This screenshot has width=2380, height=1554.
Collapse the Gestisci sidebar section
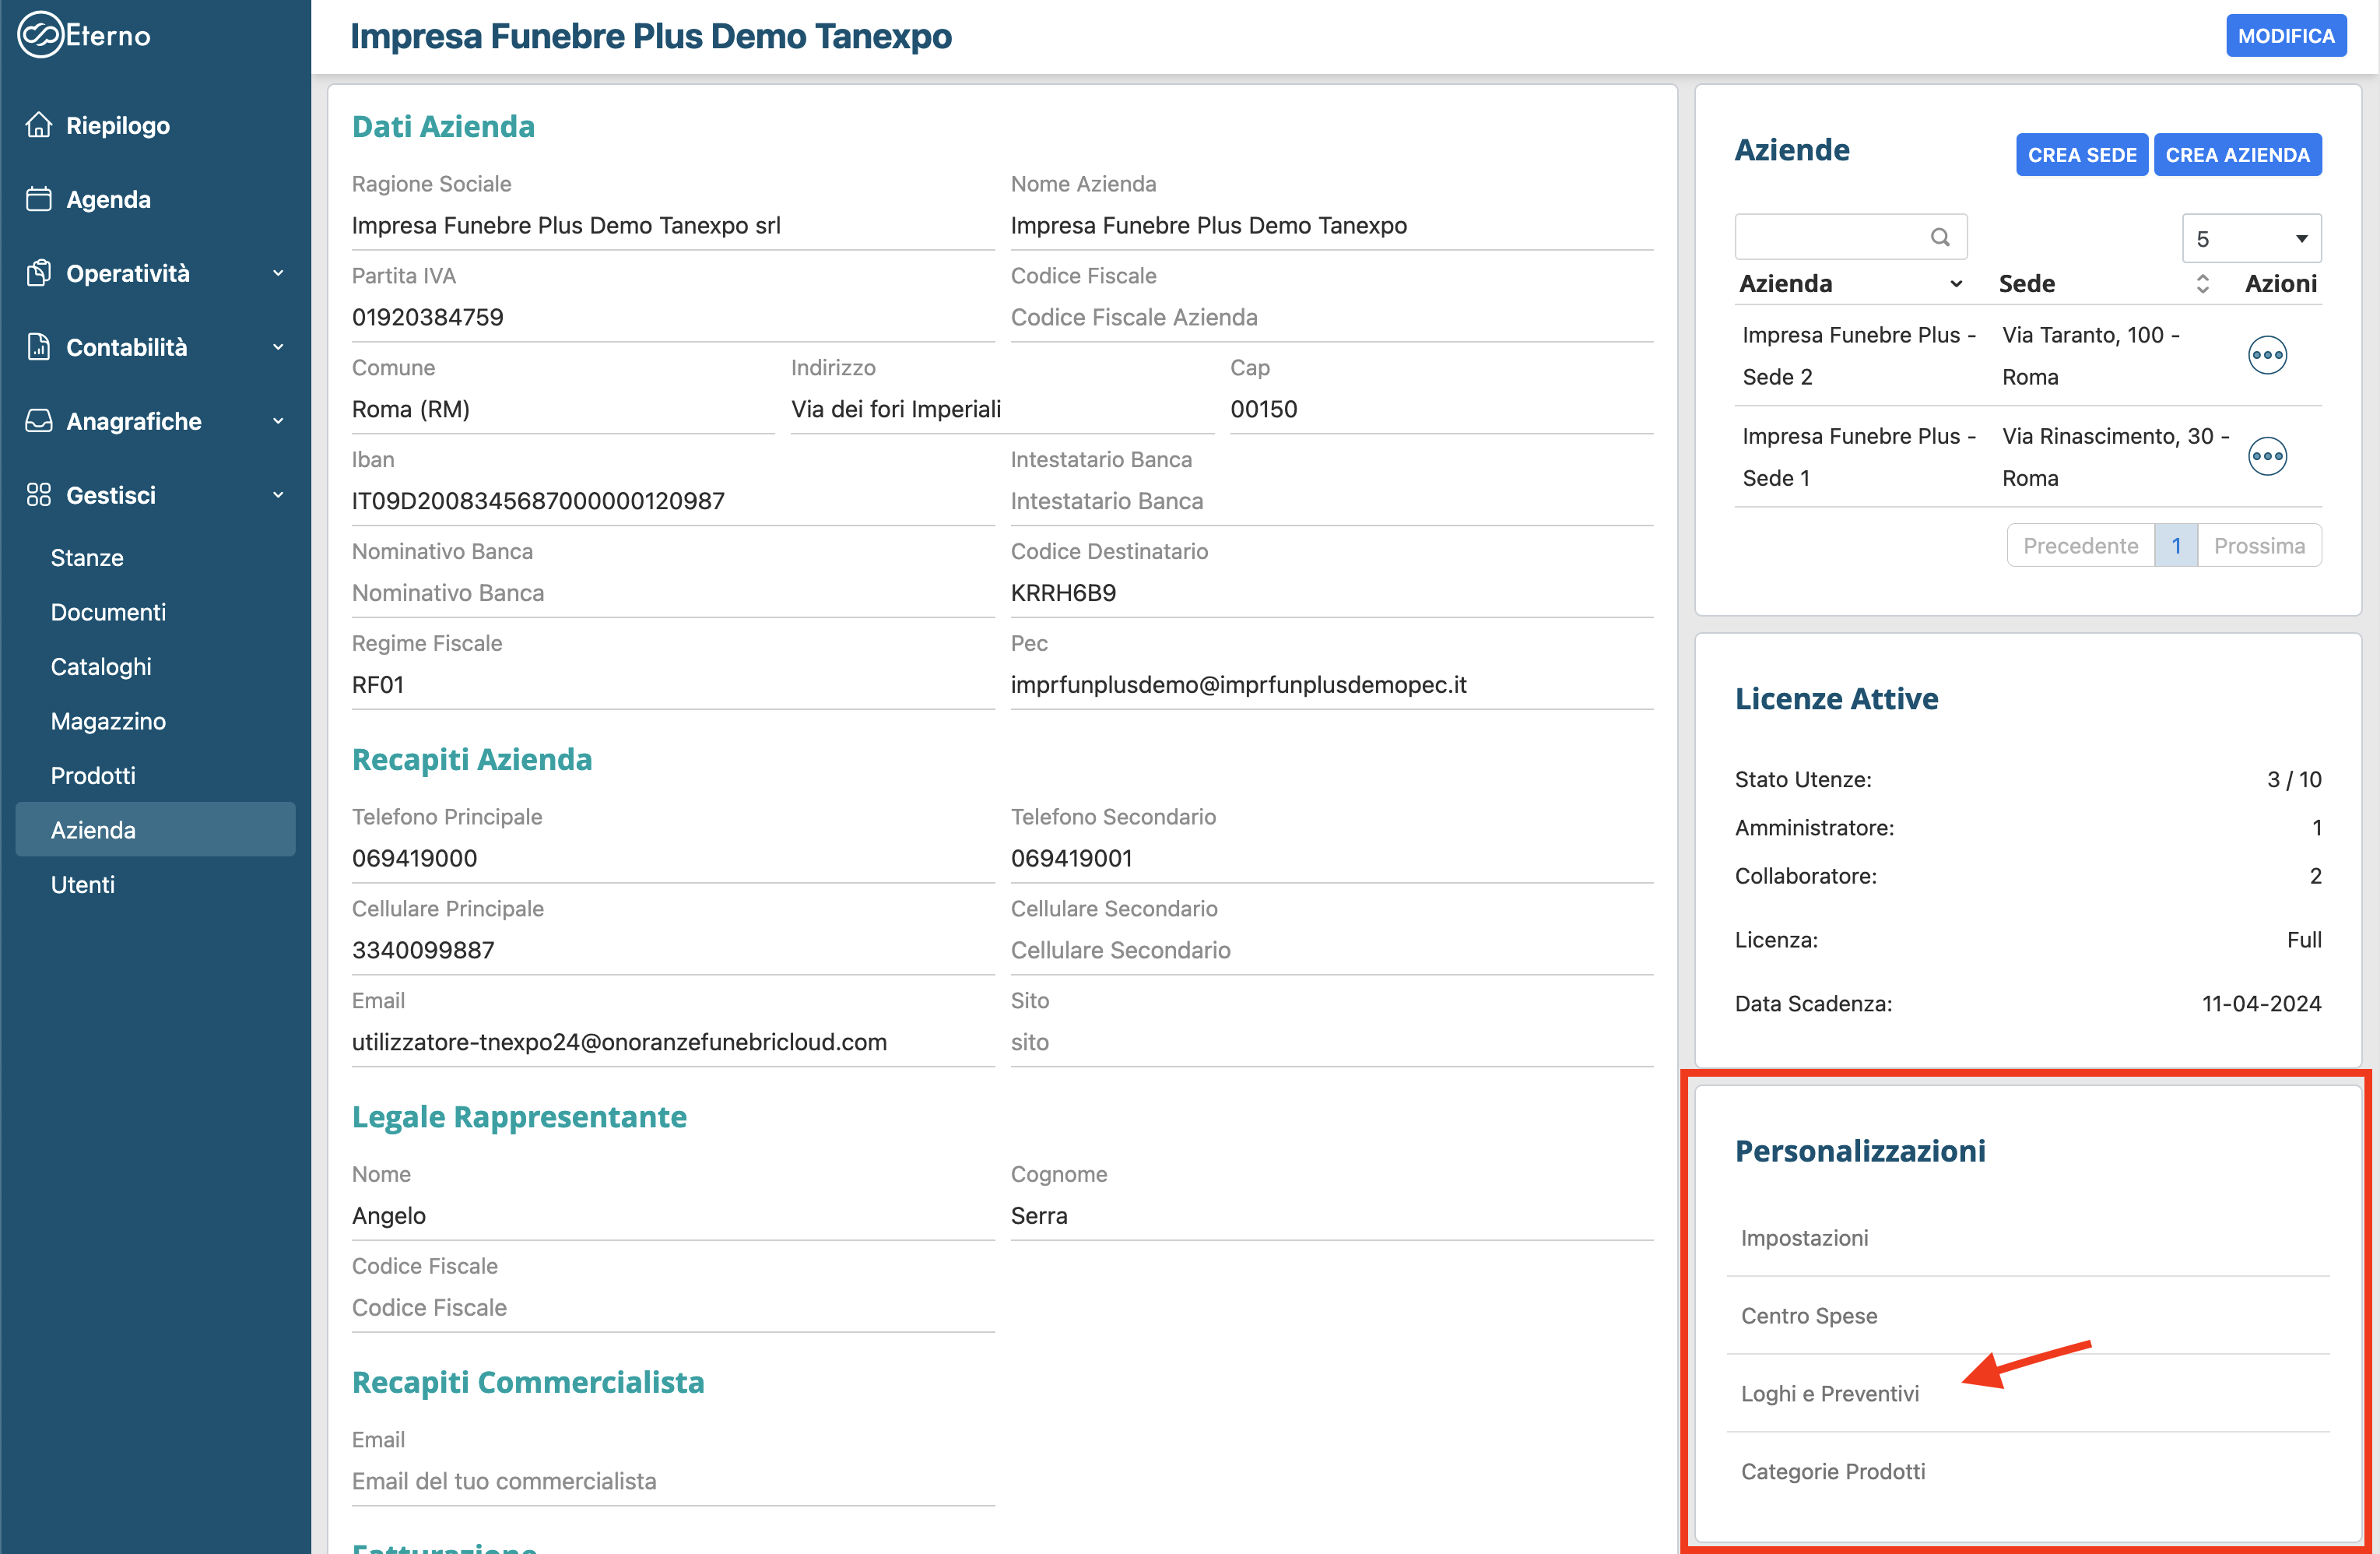pos(278,495)
